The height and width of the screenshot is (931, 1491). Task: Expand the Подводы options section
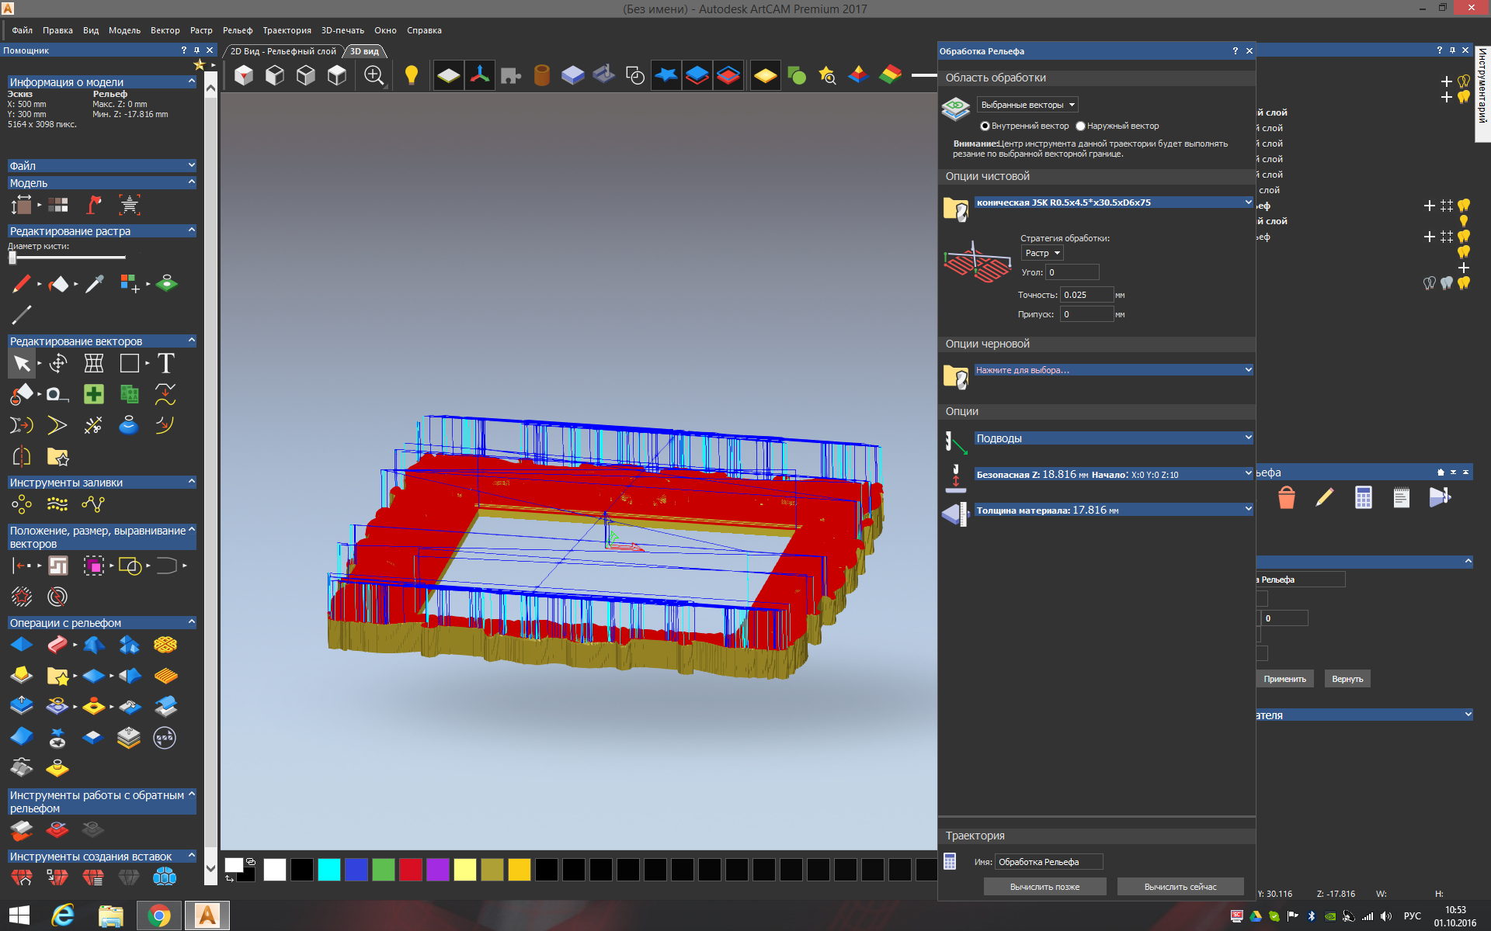(x=1113, y=438)
